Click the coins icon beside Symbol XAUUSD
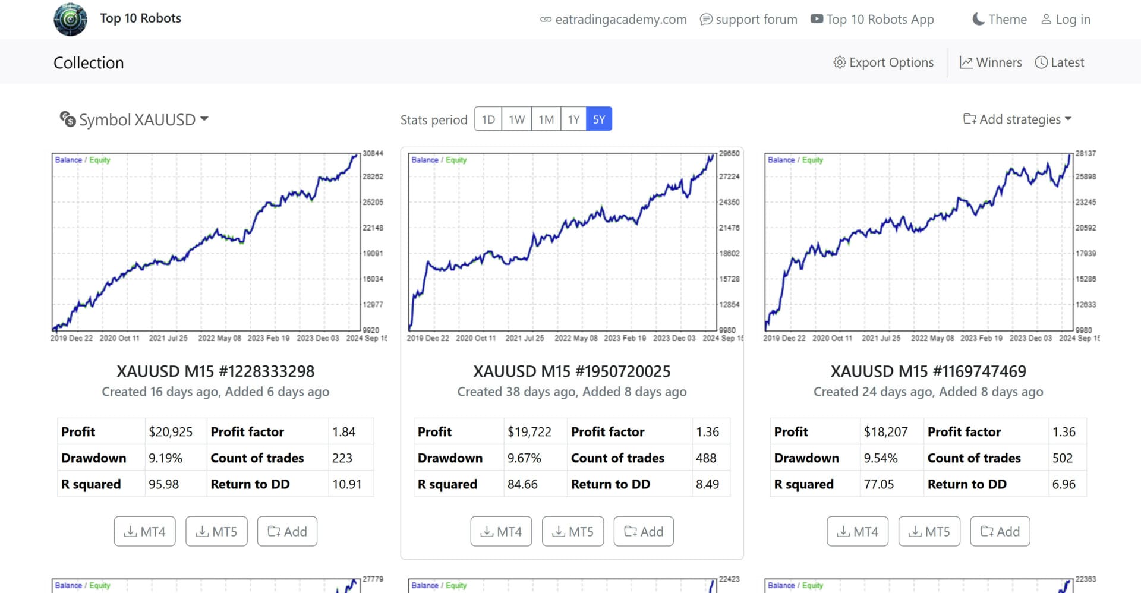1141x593 pixels. pos(68,119)
